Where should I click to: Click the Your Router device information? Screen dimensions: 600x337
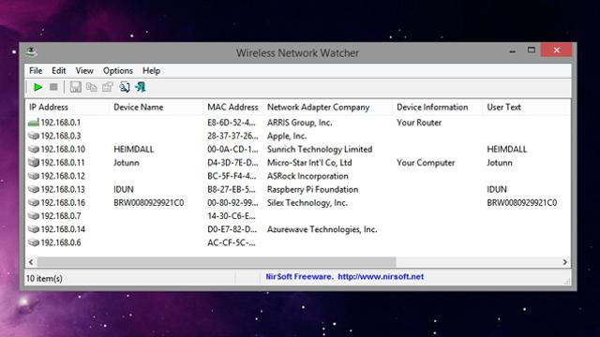[419, 123]
